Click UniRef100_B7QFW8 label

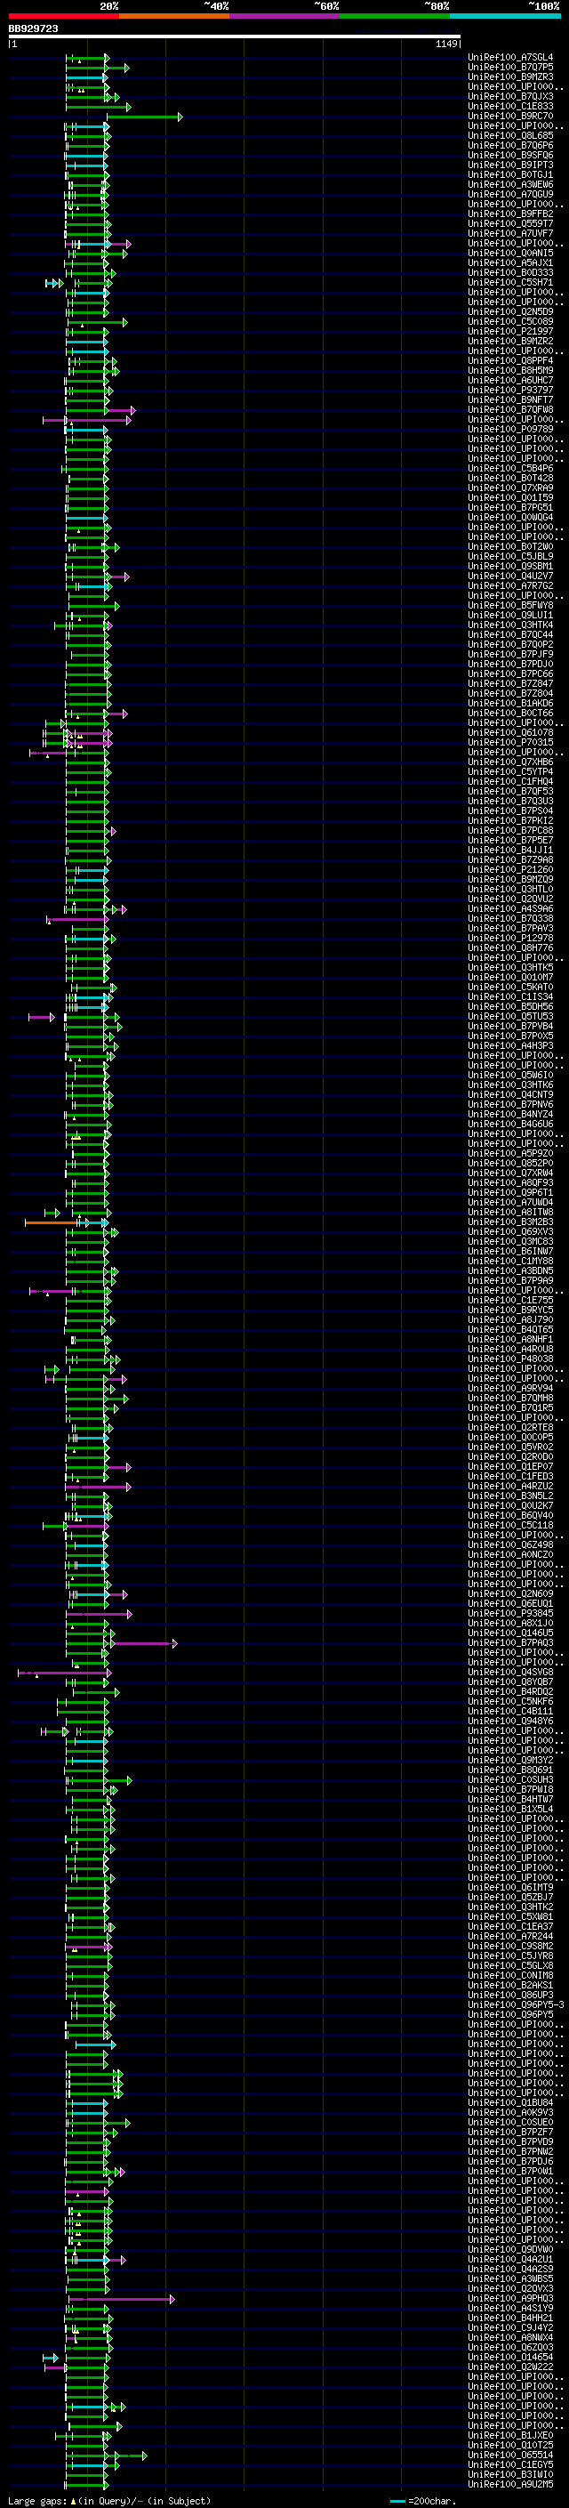[510, 410]
